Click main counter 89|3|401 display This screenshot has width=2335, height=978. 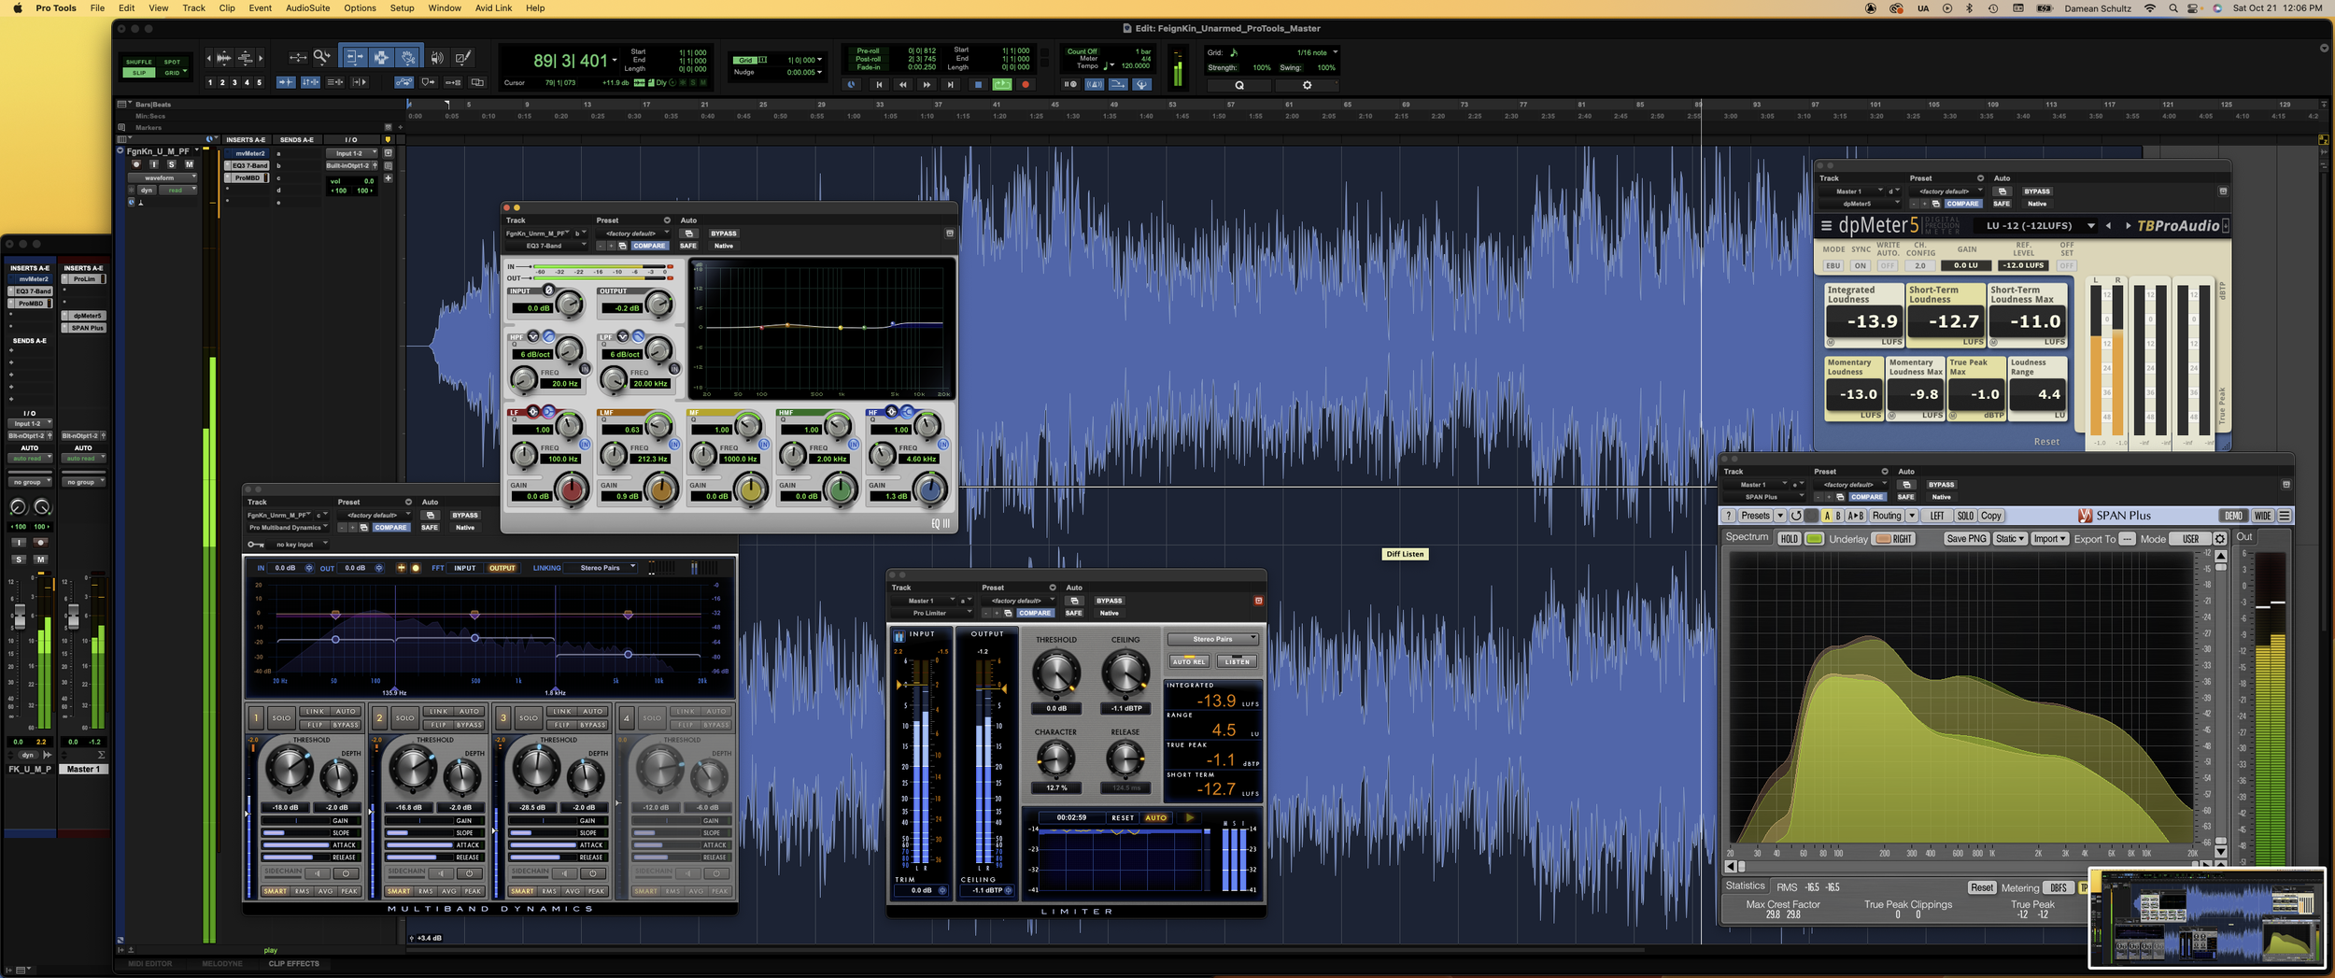571,61
